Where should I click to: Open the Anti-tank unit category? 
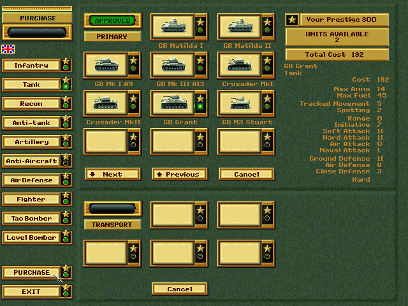[31, 123]
